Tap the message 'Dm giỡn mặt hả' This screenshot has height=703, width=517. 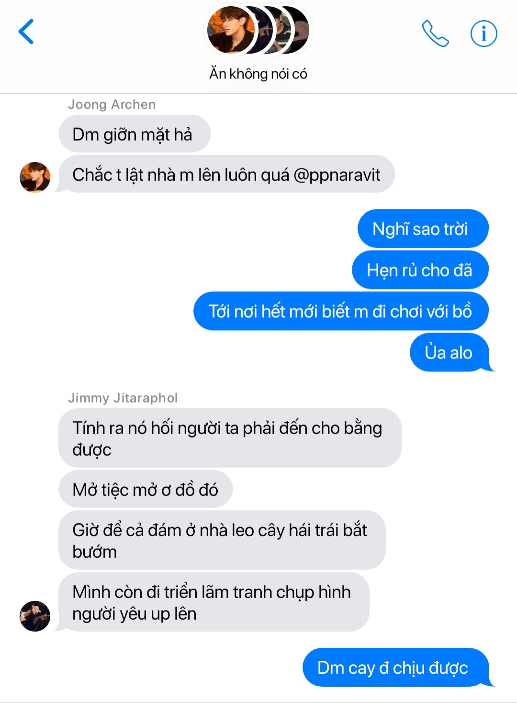135,134
